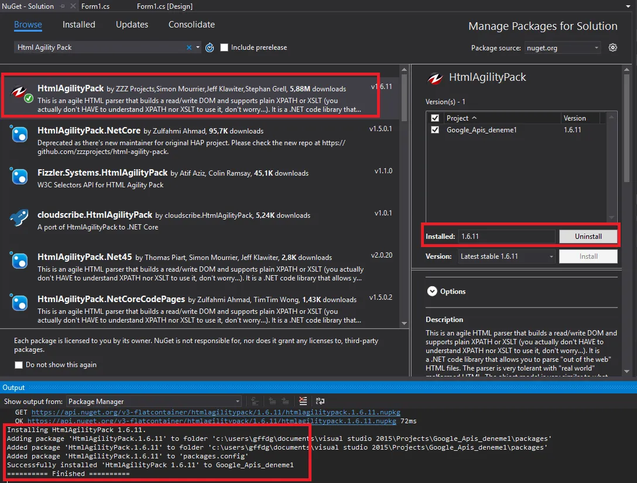Switch to the Browse tab
Screen dimensions: 637x483
[x=28, y=25]
